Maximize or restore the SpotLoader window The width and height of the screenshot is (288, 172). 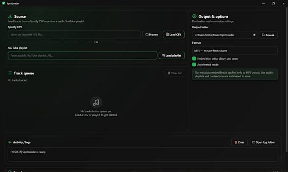tap(274, 3)
